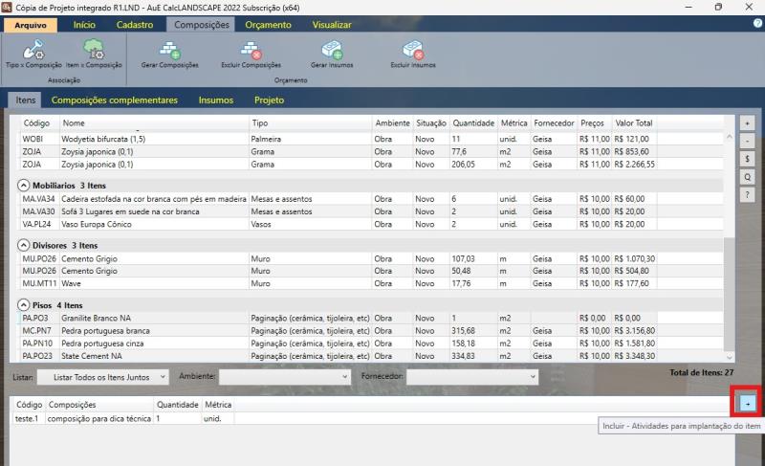Open Composições complementares sub-tab
Screen dimensions: 765x466
pyautogui.click(x=115, y=100)
